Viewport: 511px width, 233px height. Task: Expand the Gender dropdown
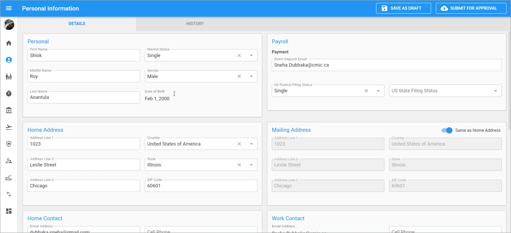pos(251,76)
